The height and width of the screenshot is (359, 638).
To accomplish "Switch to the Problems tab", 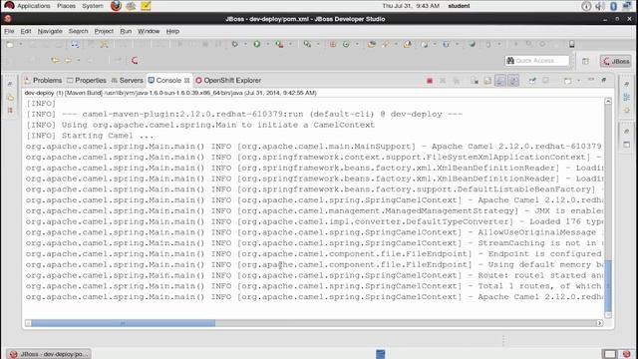I will coord(43,80).
